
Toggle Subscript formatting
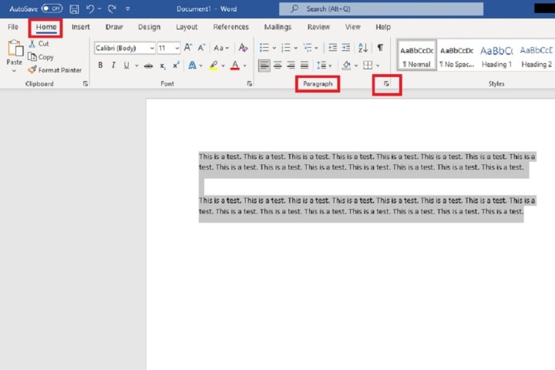click(x=163, y=66)
